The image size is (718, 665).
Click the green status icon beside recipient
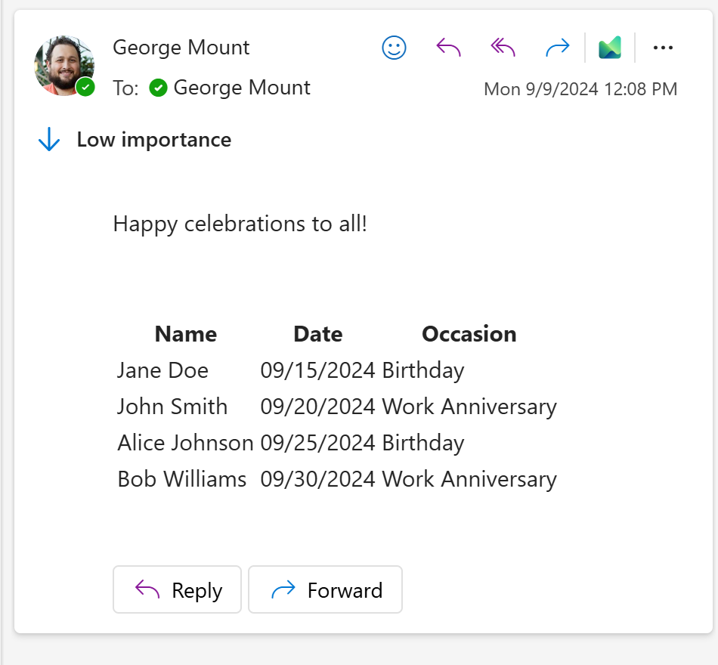pos(158,88)
